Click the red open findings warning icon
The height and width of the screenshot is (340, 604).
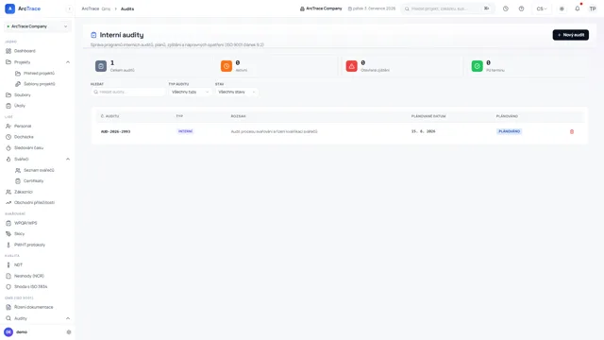(x=352, y=66)
